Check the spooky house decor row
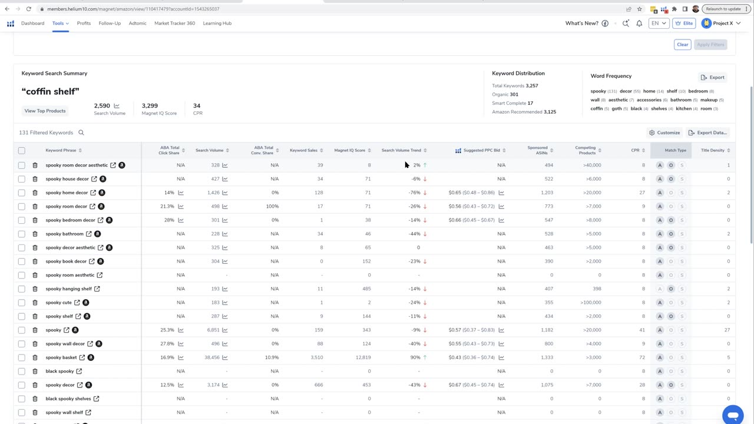 coord(22,179)
